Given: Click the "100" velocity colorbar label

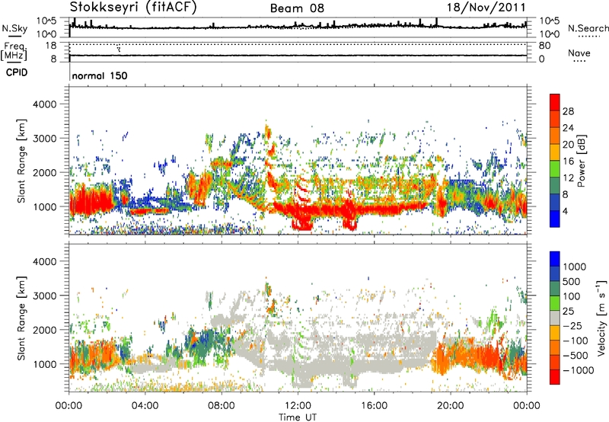Looking at the screenshot, I should point(572,296).
